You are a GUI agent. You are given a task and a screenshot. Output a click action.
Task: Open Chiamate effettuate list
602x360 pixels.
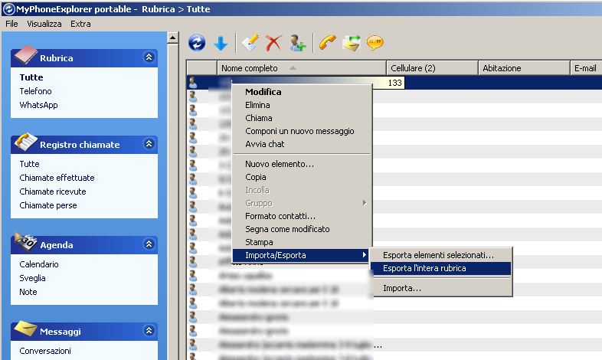[x=57, y=178]
